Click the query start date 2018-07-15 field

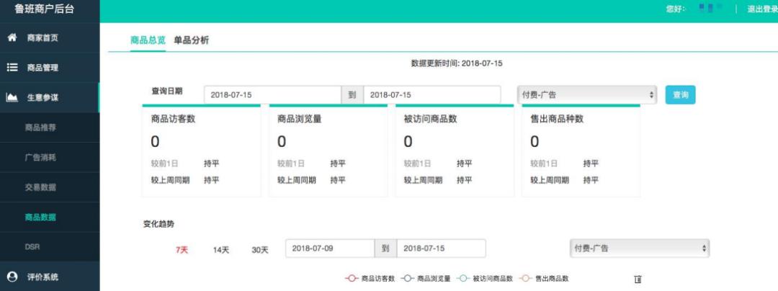coord(272,94)
